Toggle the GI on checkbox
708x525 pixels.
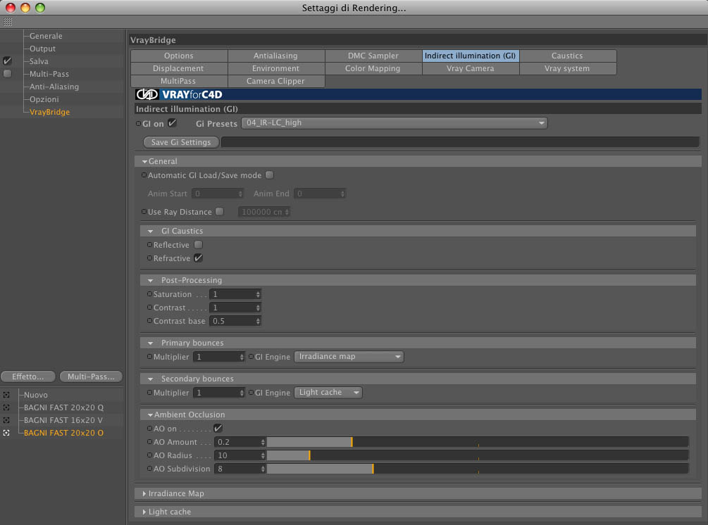[x=172, y=122]
